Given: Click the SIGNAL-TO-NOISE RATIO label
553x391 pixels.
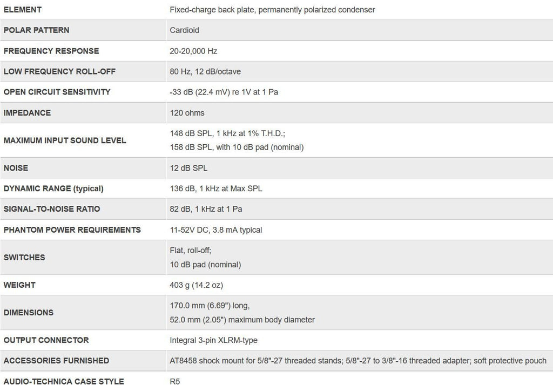Looking at the screenshot, I should (52, 209).
